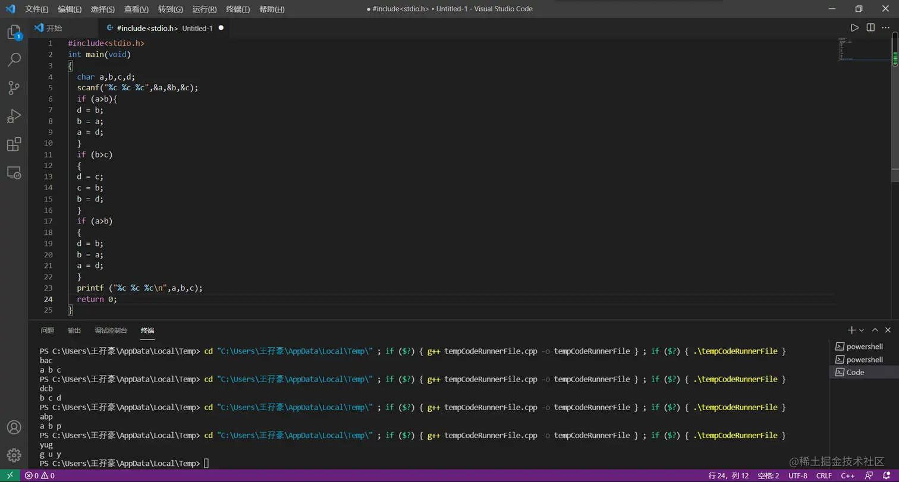Open the Source Control view
This screenshot has height=482, width=899.
click(14, 88)
